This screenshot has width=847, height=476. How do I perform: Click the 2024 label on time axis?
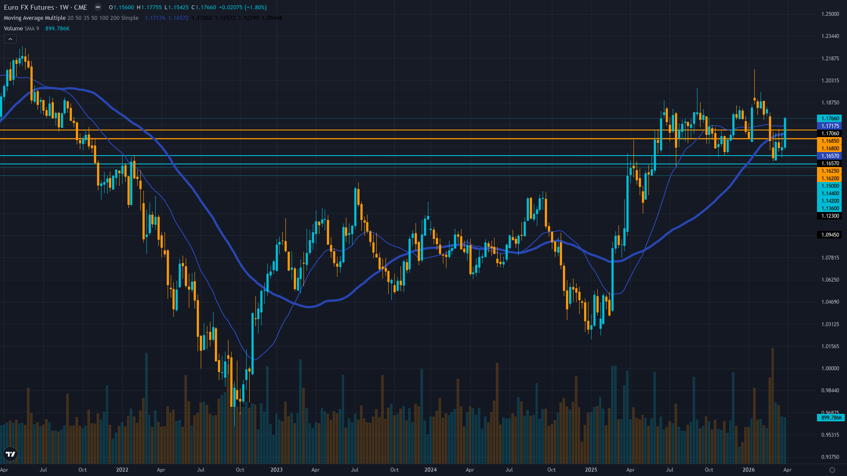[431, 470]
